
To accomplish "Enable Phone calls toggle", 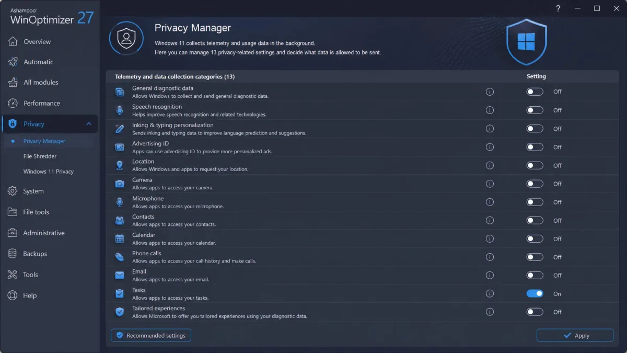I will [535, 257].
